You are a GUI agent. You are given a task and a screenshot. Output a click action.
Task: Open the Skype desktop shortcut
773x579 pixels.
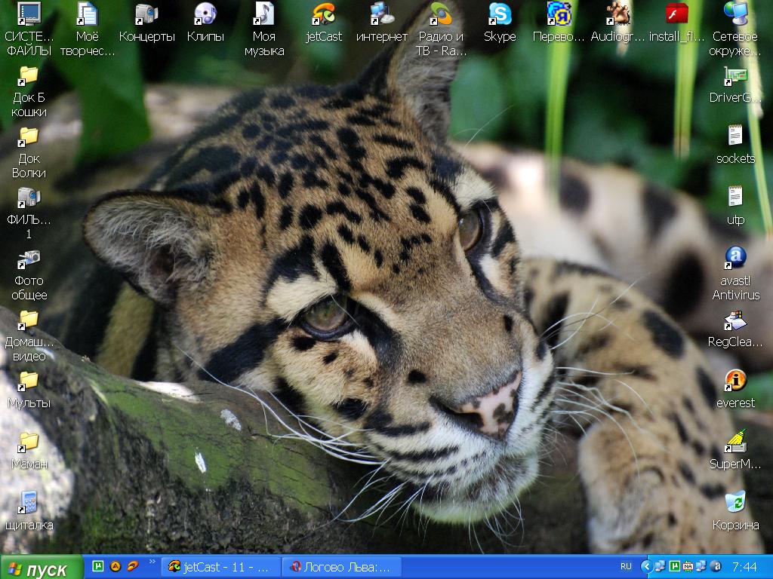499,14
